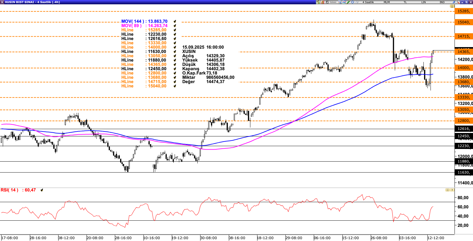Click the 13050 orange price label
This screenshot has height=241, width=473.
coord(463,110)
